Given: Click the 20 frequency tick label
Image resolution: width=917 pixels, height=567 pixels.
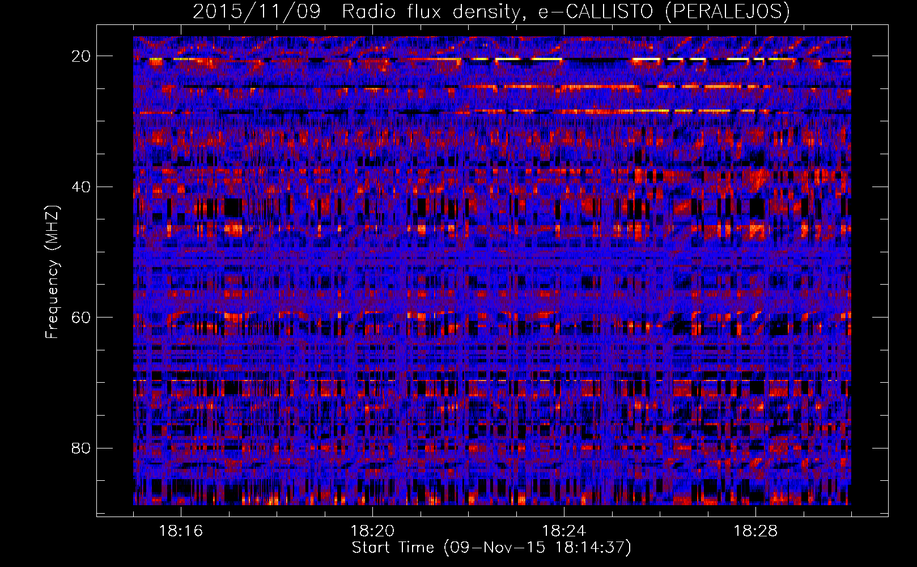Looking at the screenshot, I should (81, 56).
